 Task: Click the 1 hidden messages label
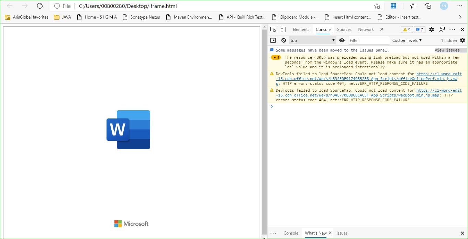pyautogui.click(x=449, y=40)
